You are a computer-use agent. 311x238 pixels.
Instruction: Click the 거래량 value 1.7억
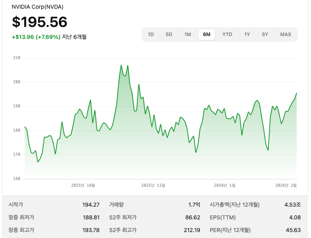coord(194,205)
